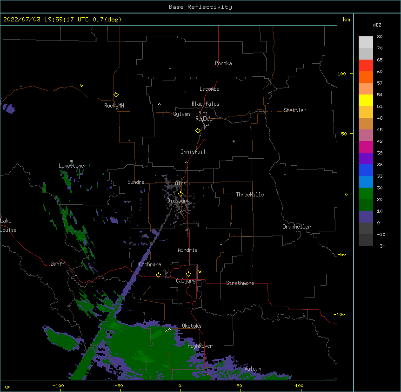Click the Limestone label
The width and height of the screenshot is (401, 392).
click(71, 166)
